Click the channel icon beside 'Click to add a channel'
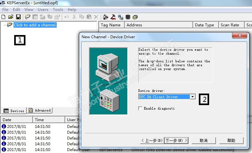 click(x=10, y=25)
